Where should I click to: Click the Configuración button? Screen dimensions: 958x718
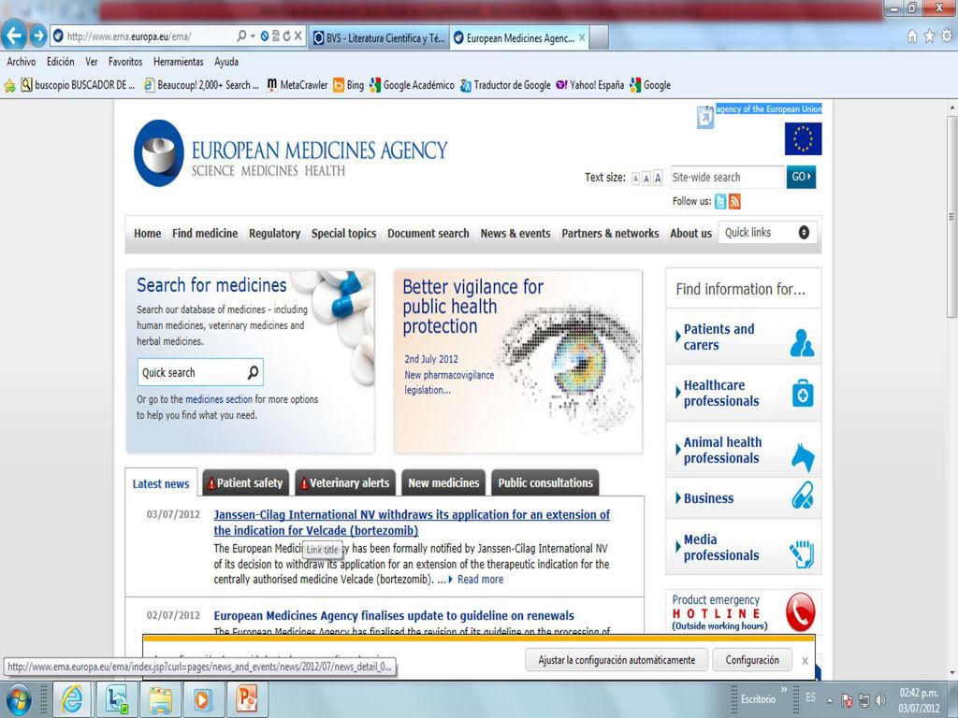click(752, 660)
